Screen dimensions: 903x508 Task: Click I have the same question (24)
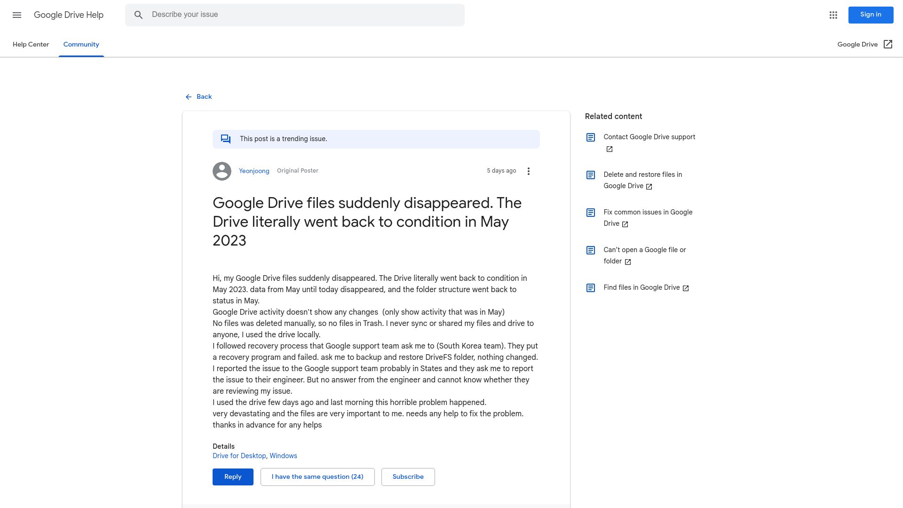(x=317, y=477)
